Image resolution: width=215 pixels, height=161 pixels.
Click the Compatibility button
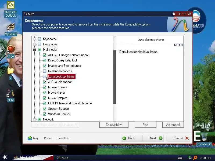[x=114, y=125]
